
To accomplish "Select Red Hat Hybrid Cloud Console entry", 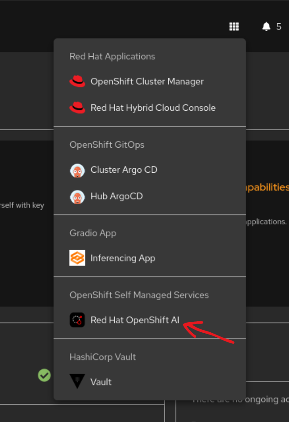I will [153, 108].
